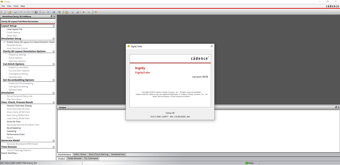Click the Pause simulation toolbar icon
This screenshot has height=165, width=340.
pyautogui.click(x=43, y=12)
